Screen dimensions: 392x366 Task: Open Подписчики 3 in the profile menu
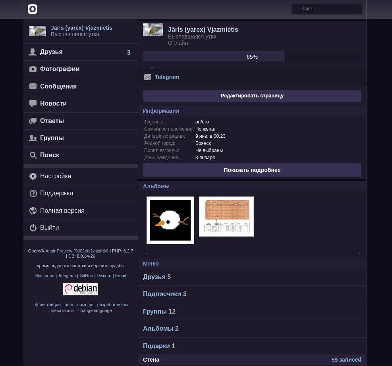pyautogui.click(x=252, y=294)
